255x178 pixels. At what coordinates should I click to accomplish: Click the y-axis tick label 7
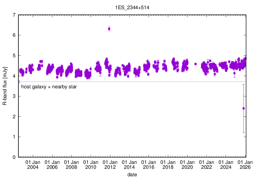(x=14, y=15)
